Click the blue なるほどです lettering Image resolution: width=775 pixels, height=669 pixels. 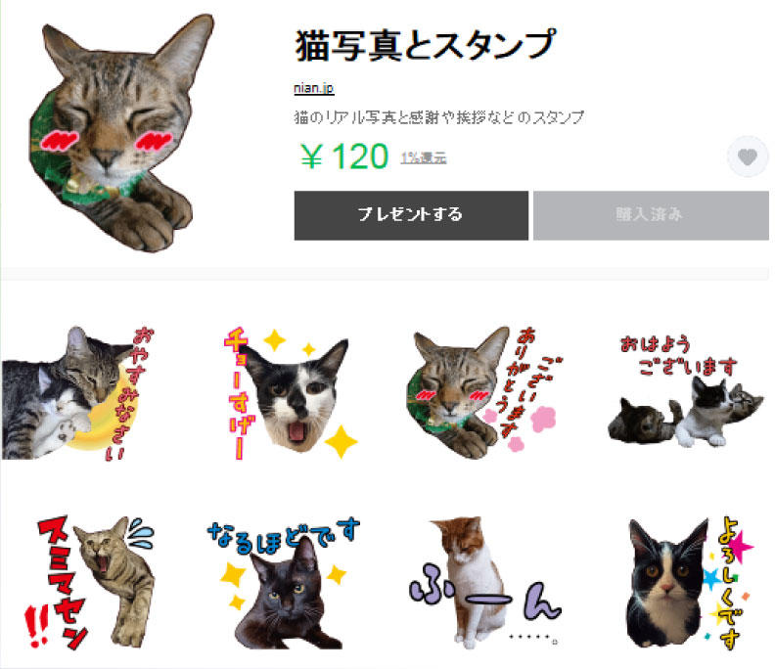point(284,536)
